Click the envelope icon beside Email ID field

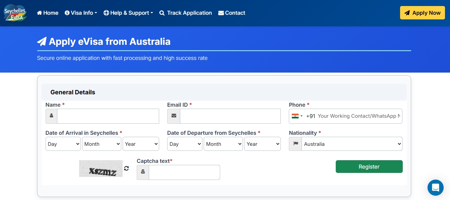pyautogui.click(x=174, y=116)
